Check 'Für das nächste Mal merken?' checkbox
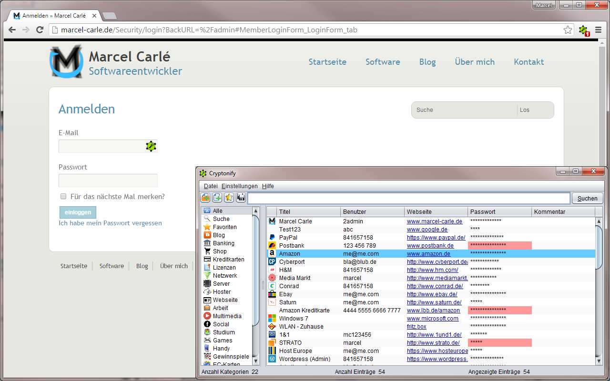The height and width of the screenshot is (381, 610). (x=63, y=196)
